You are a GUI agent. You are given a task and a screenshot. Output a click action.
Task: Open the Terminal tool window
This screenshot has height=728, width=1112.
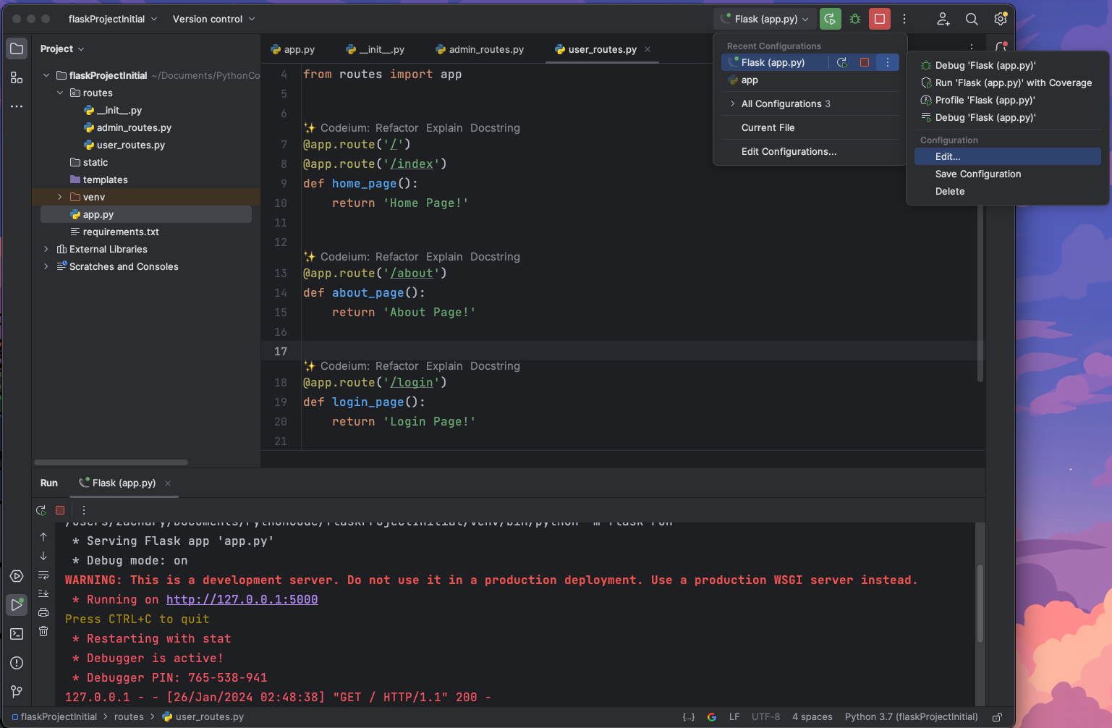[x=17, y=634]
